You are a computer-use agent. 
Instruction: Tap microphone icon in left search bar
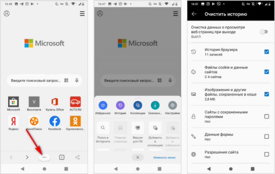tap(77, 81)
